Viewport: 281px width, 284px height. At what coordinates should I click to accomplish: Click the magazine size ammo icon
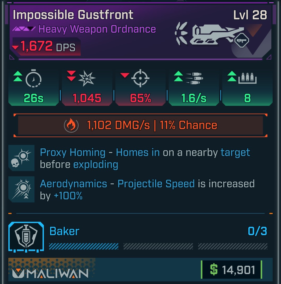point(247,78)
